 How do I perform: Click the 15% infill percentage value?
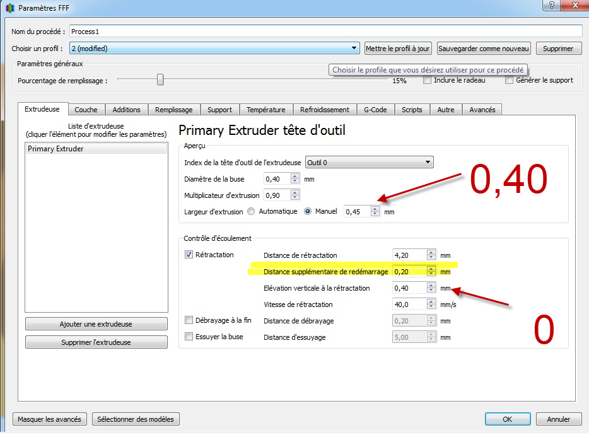click(399, 81)
